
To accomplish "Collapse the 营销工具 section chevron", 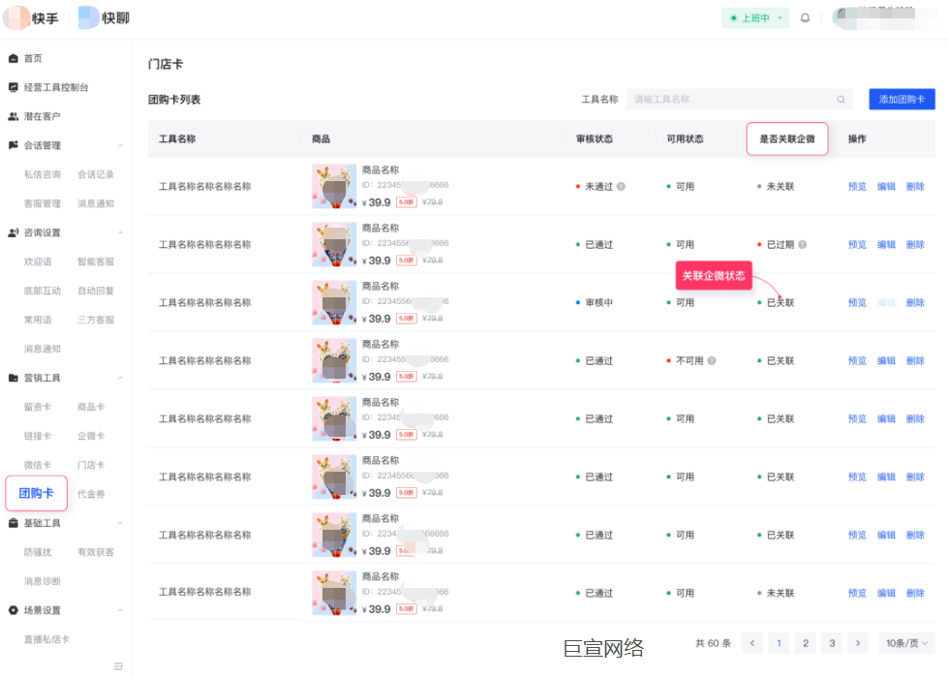I will click(x=120, y=378).
